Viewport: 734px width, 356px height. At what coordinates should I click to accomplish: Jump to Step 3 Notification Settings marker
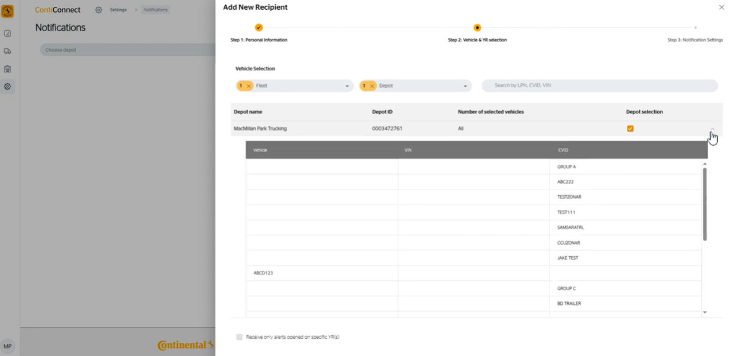695,28
